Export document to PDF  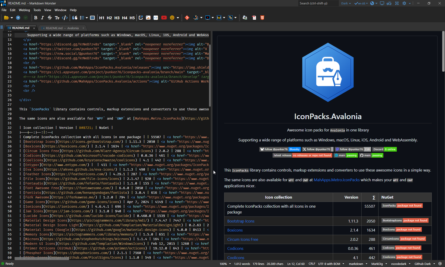coord(254,17)
